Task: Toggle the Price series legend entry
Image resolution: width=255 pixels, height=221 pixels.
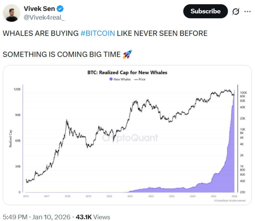Action: (x=140, y=79)
